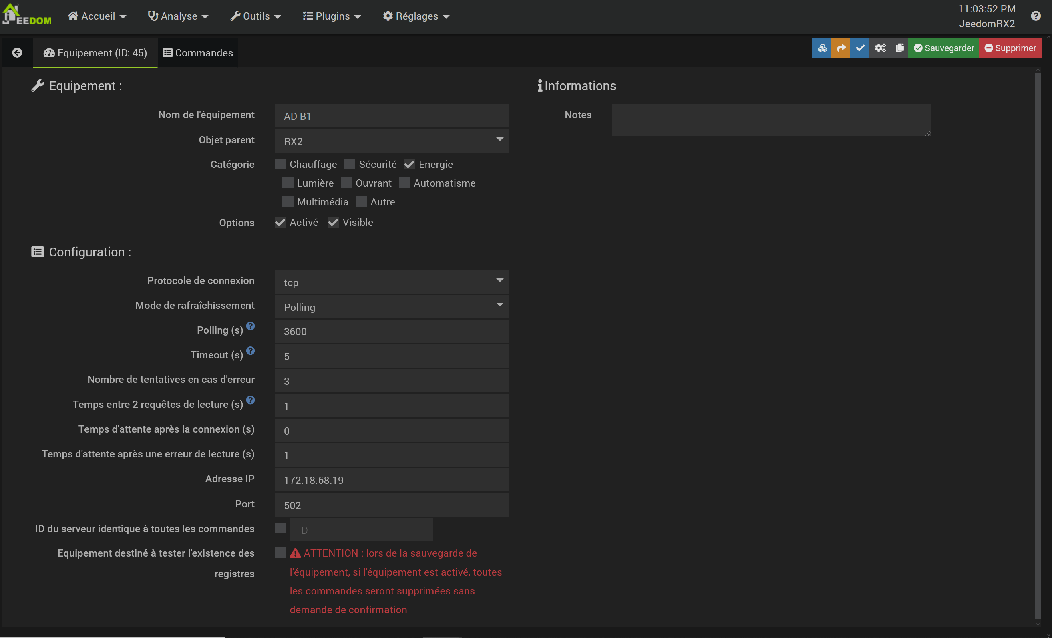
Task: Open Mode de rafraîchissement Polling dropdown
Action: [391, 307]
